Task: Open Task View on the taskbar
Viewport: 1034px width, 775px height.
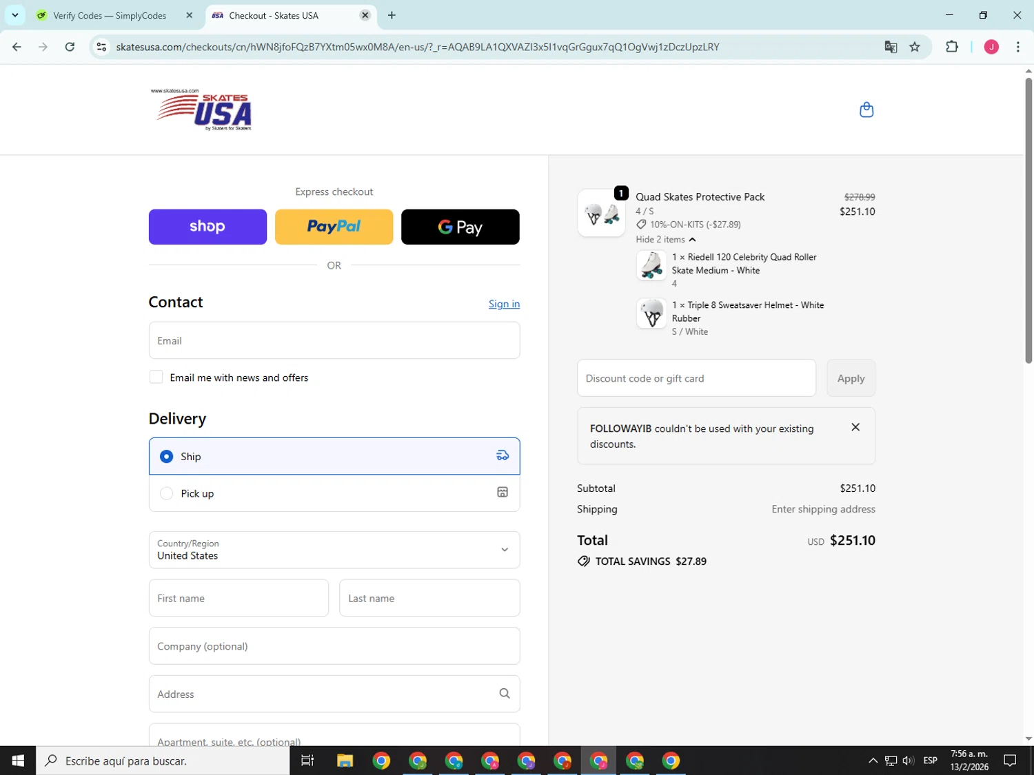Action: (307, 761)
